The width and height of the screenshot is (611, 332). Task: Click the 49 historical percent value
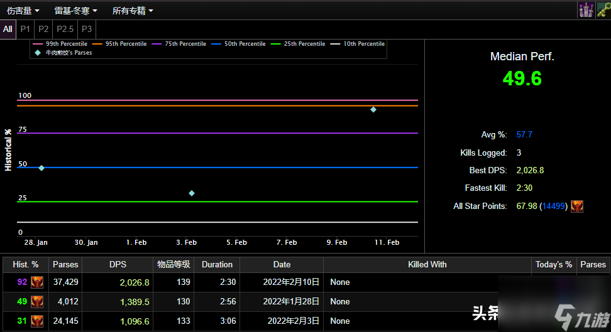22,302
